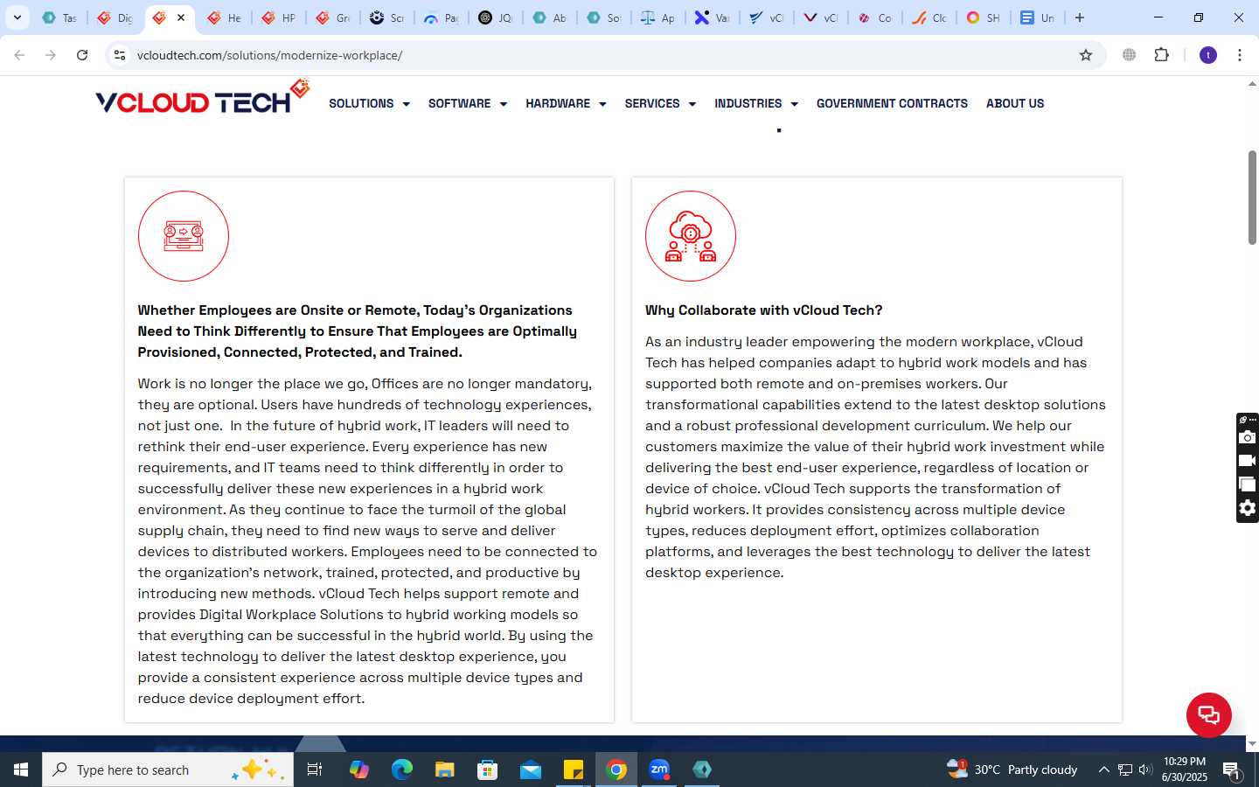Expand the INDUSTRIES dropdown menu
This screenshot has height=787, width=1259.
click(756, 103)
